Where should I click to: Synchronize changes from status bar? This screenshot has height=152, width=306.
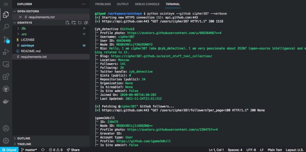point(43,150)
